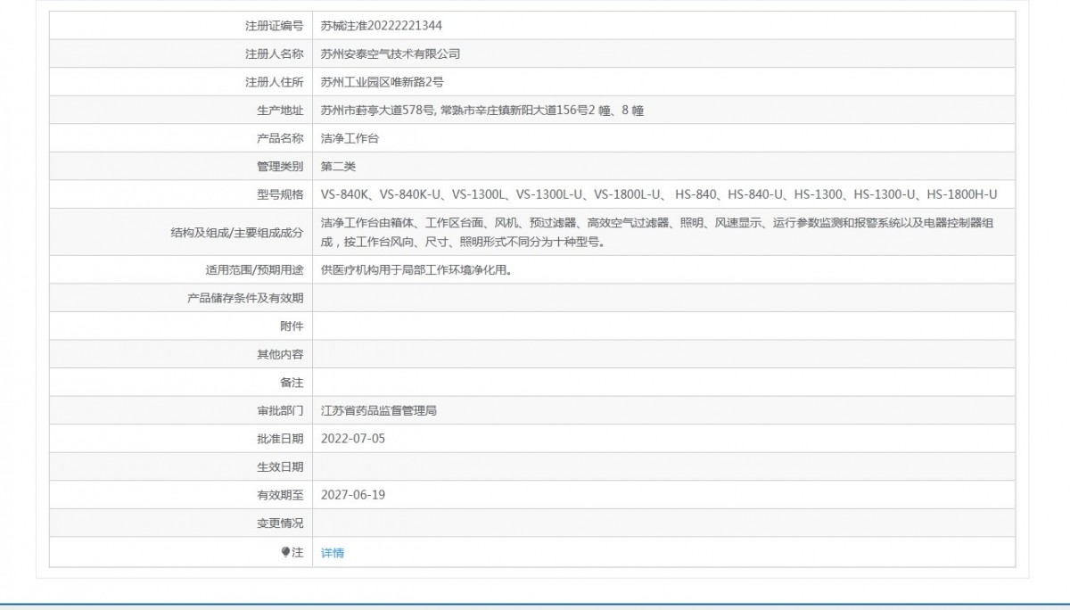
Task: Click the management class value 第二类
Action: click(339, 167)
